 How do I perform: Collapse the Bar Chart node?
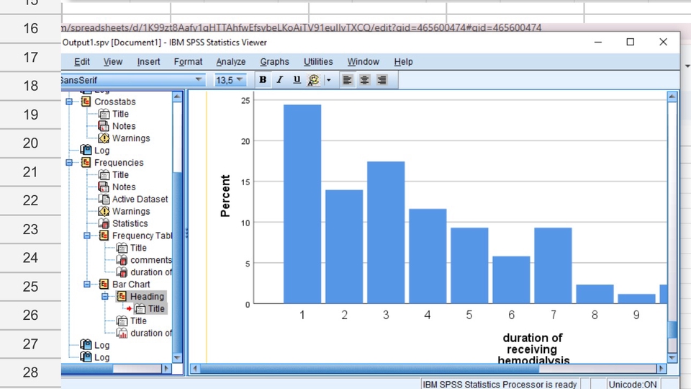(x=87, y=285)
